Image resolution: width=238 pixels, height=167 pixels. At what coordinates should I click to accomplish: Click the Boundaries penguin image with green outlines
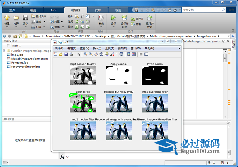point(83,103)
